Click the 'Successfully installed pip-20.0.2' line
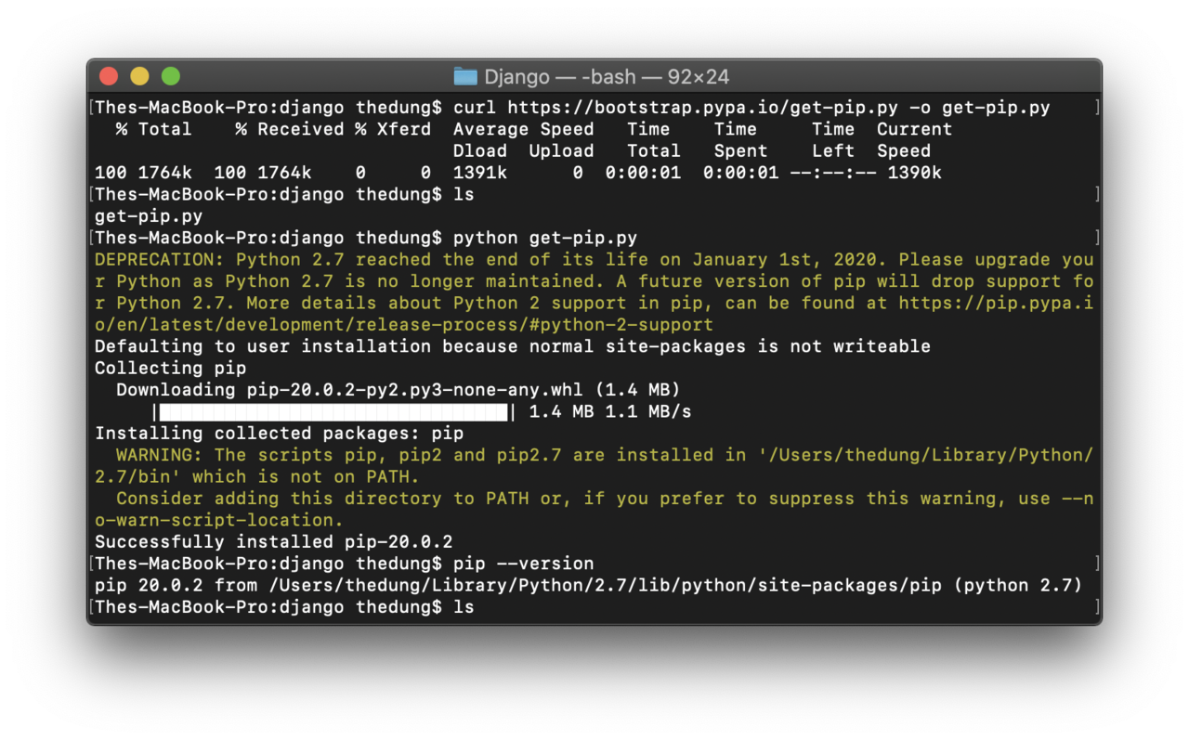This screenshot has height=740, width=1189. 274,541
